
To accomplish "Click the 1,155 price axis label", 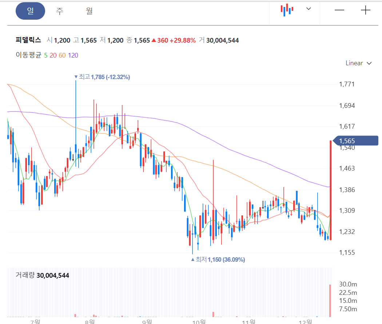I will pos(347,253).
